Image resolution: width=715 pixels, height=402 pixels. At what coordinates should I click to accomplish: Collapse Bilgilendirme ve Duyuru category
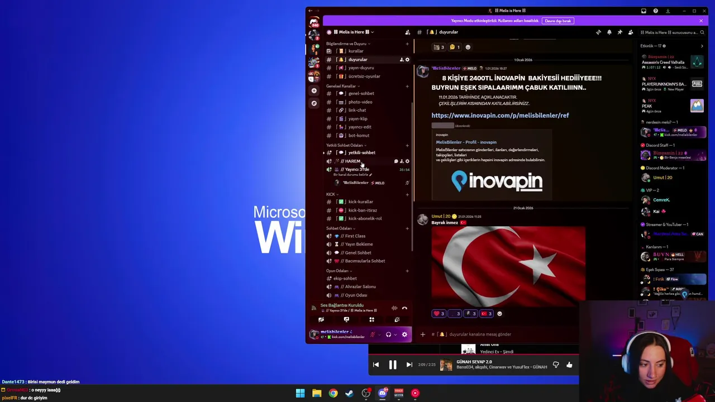[x=347, y=44]
